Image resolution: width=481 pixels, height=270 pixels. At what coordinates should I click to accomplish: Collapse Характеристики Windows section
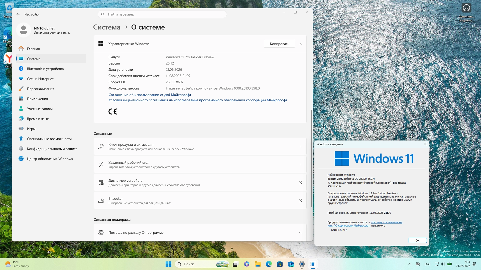point(300,44)
